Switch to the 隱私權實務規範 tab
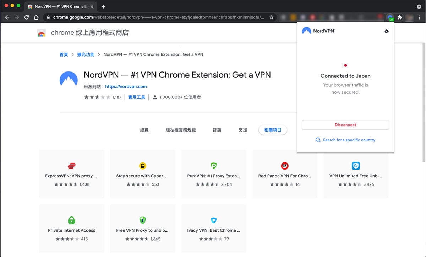 click(x=181, y=130)
